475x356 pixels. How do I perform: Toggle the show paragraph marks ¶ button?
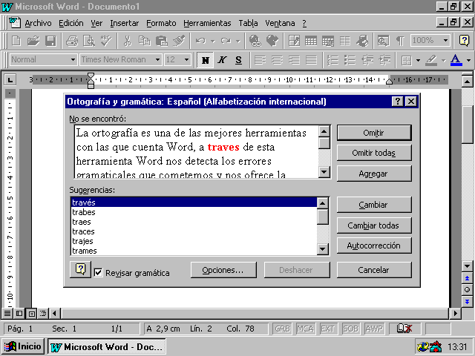point(400,41)
